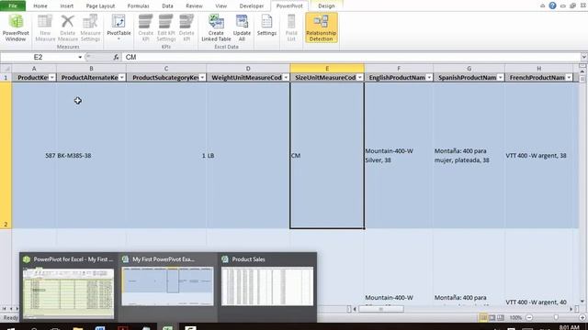Select Page Layout view in status bar

pos(492,318)
